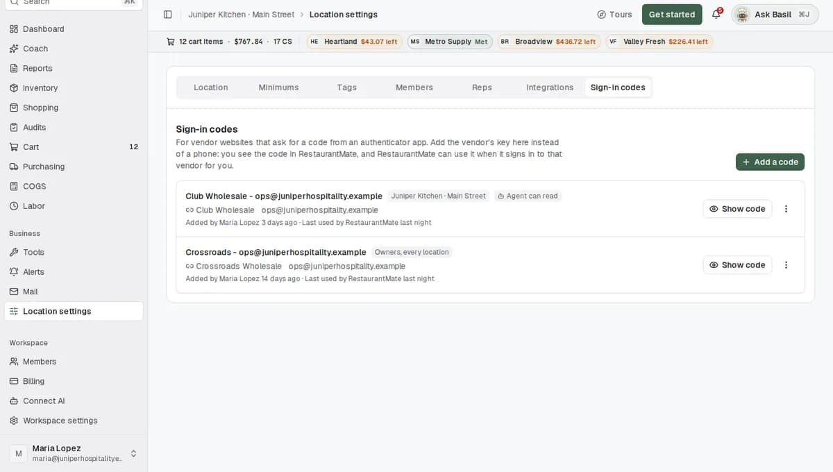Open notifications bell
Image resolution: width=833 pixels, height=472 pixels.
pos(716,15)
